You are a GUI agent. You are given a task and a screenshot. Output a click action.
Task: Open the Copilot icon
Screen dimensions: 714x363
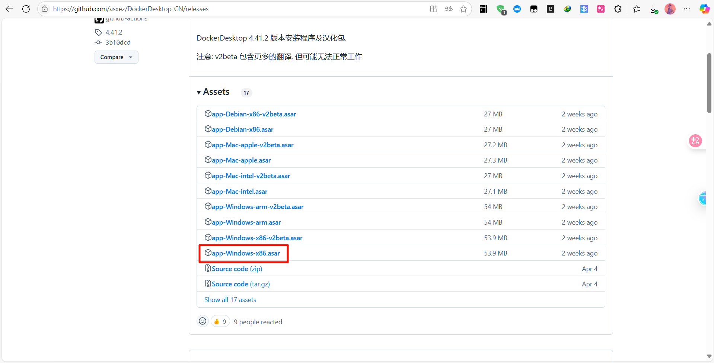click(704, 9)
